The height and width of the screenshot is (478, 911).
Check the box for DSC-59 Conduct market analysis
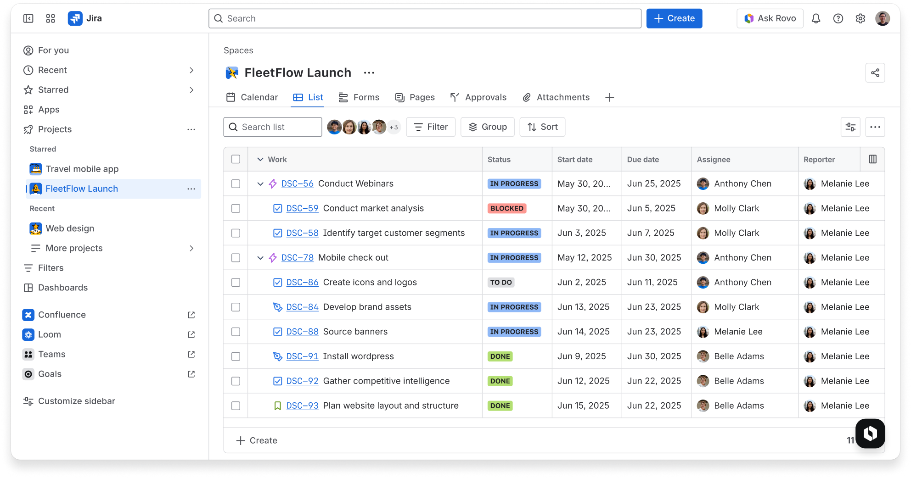tap(236, 208)
